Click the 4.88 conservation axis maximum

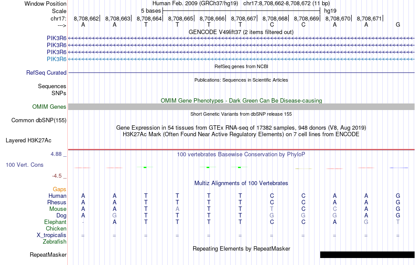point(56,154)
